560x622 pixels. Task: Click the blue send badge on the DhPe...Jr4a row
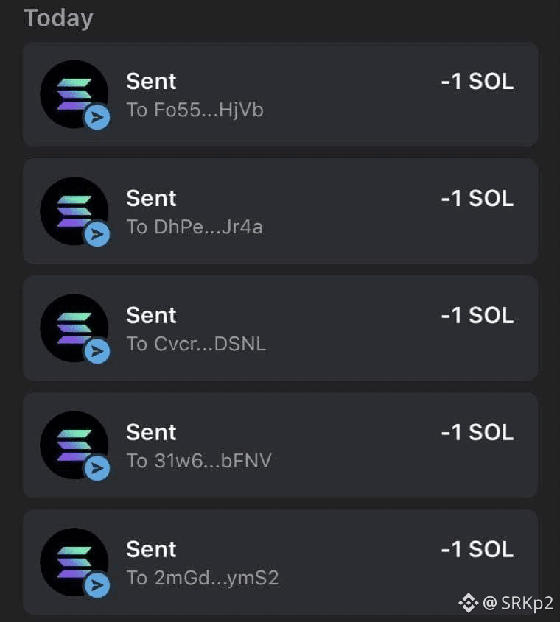(x=97, y=234)
